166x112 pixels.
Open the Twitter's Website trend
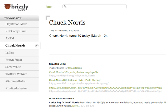(16, 74)
